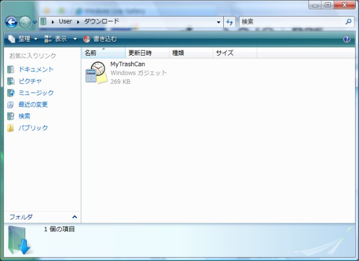
Task: Click the Forward navigation arrow button
Action: point(25,22)
